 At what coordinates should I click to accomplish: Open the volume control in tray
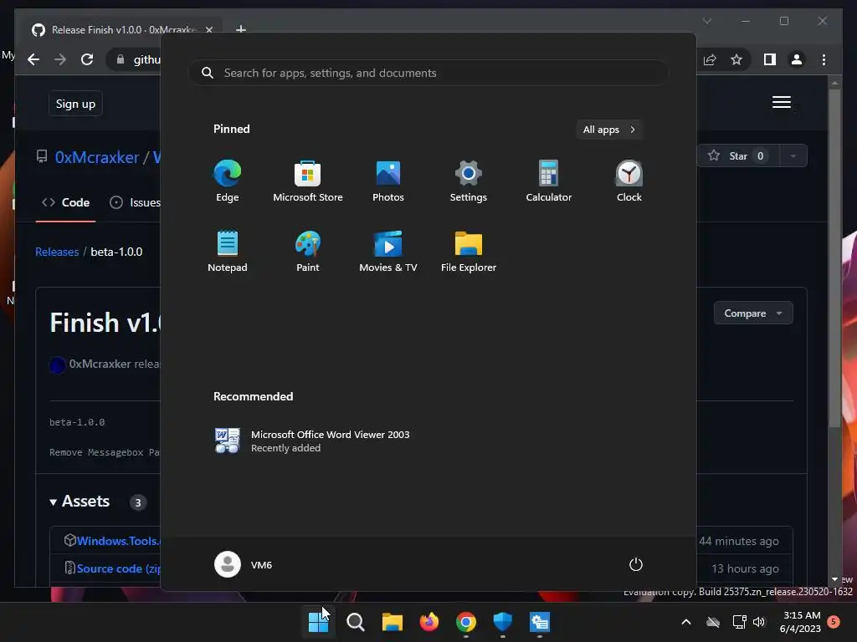click(759, 622)
